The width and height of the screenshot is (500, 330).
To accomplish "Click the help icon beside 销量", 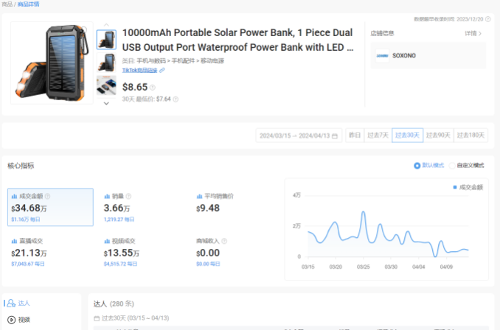I will [129, 197].
